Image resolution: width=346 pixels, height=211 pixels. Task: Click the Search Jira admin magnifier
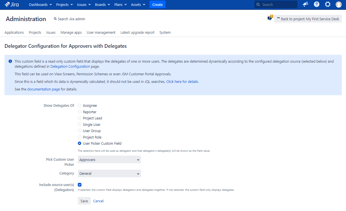point(55,19)
